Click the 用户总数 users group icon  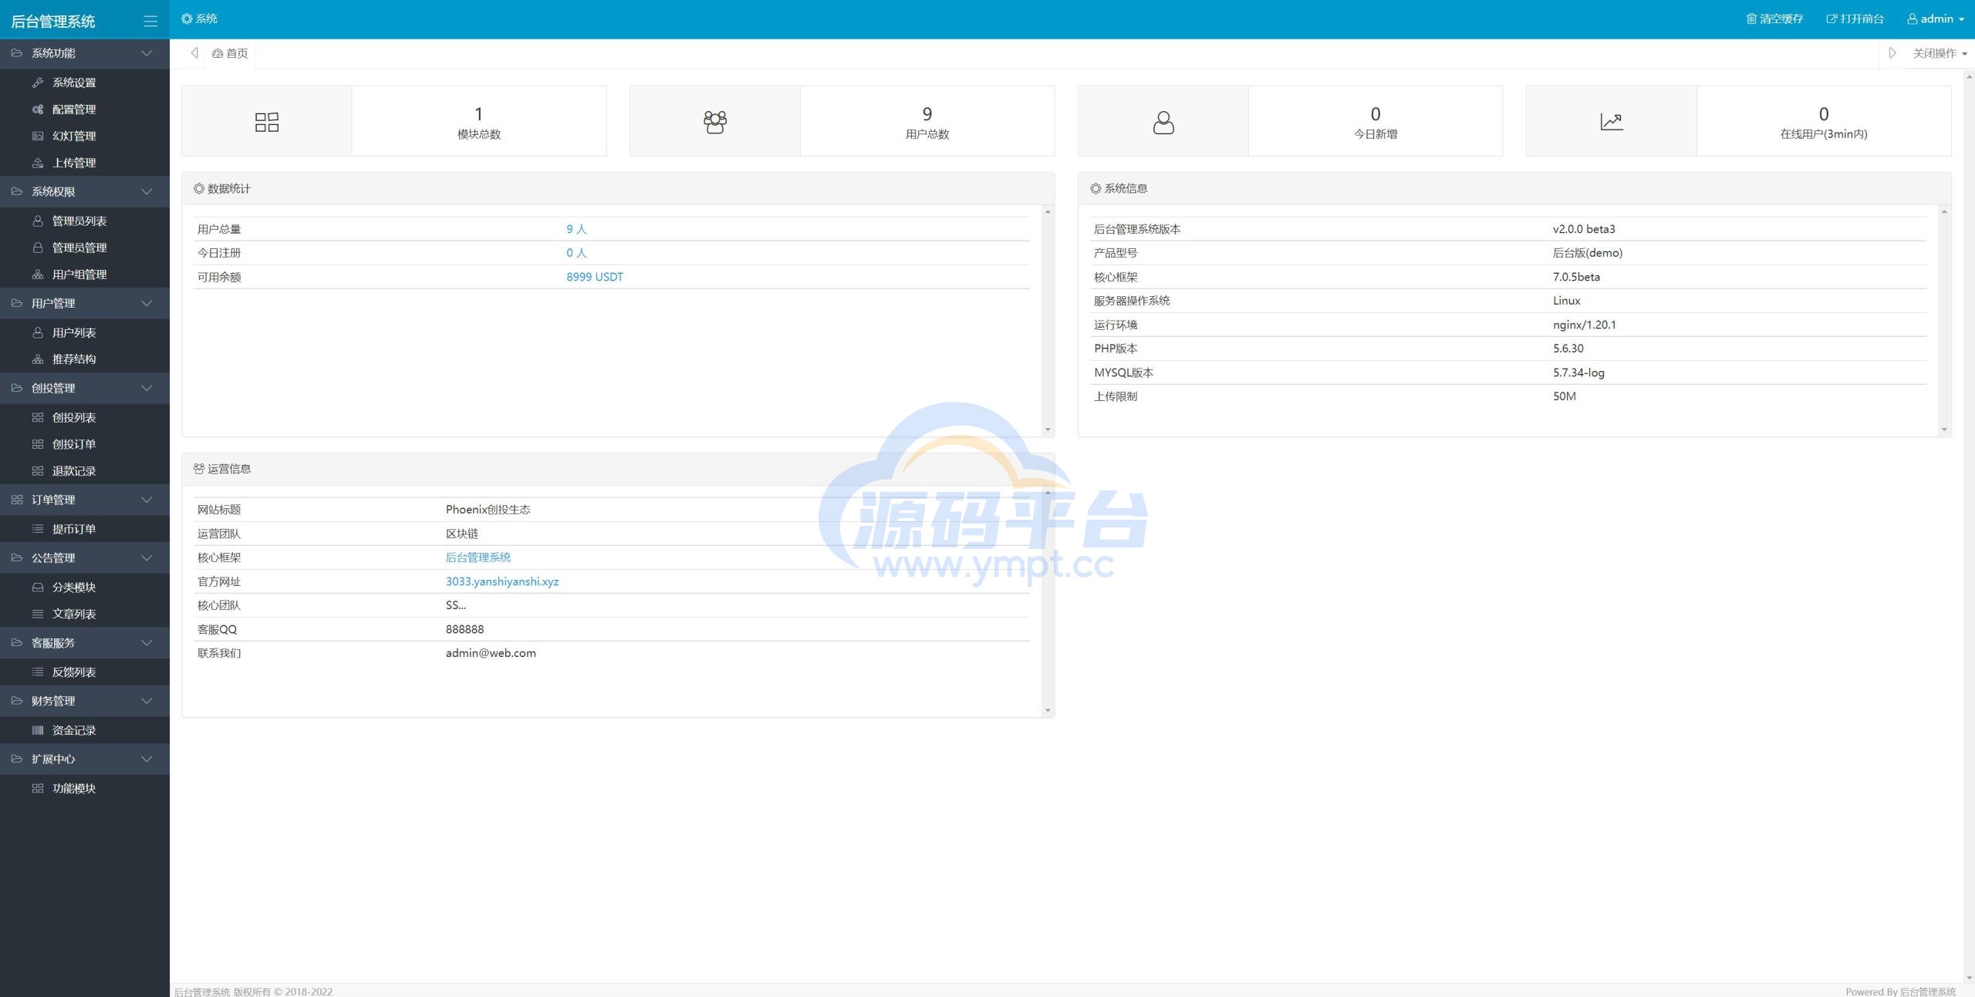pos(715,122)
